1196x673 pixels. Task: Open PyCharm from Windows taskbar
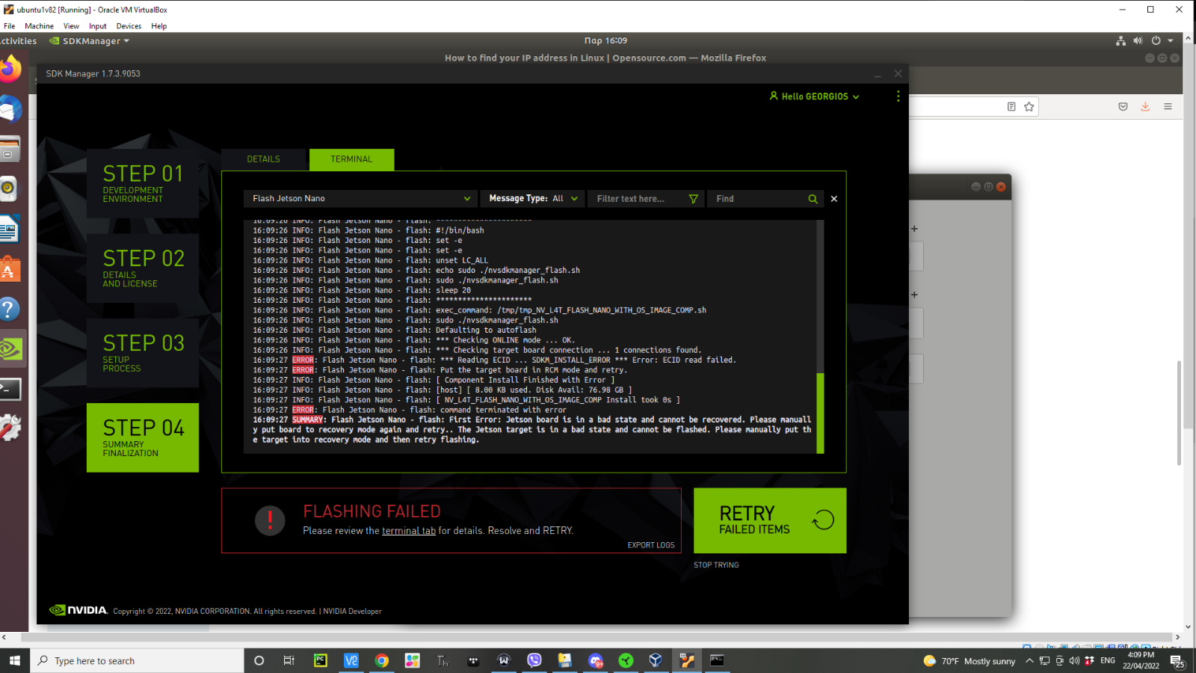[x=321, y=660]
